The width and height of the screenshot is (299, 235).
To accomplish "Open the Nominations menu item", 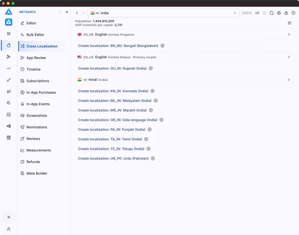I will click(x=42, y=127).
